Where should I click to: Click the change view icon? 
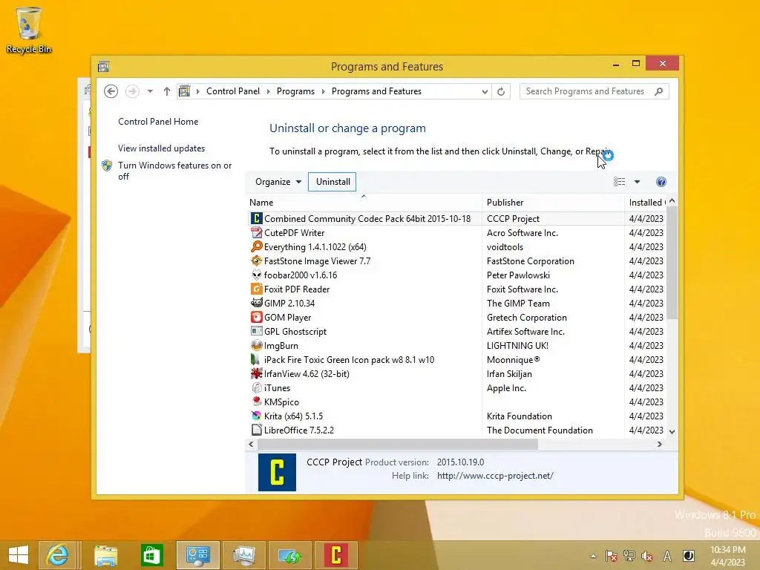tap(619, 182)
